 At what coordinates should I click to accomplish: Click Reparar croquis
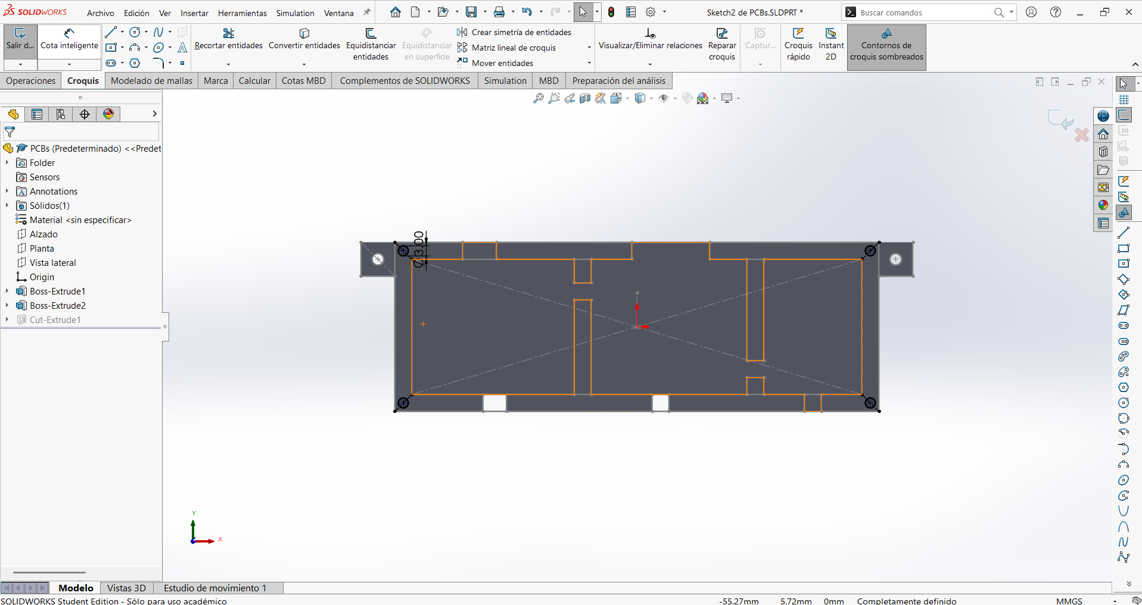(x=722, y=45)
